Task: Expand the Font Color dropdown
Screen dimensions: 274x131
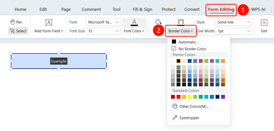Action: 134,31
